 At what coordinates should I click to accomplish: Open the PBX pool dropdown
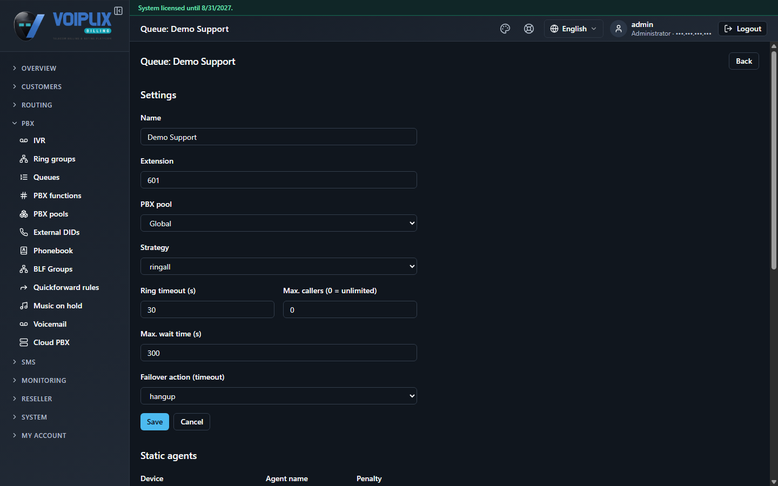click(279, 223)
